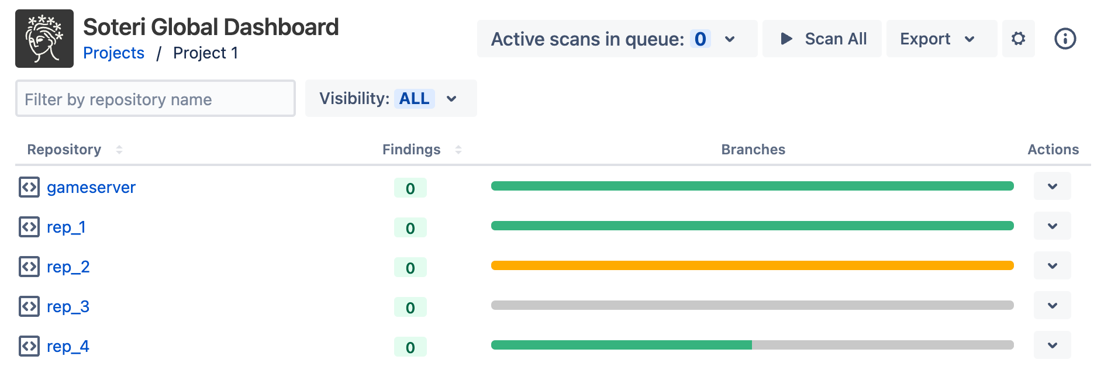Click the rep_4 repository icon
Screen dimensions: 1111x387
pos(29,346)
